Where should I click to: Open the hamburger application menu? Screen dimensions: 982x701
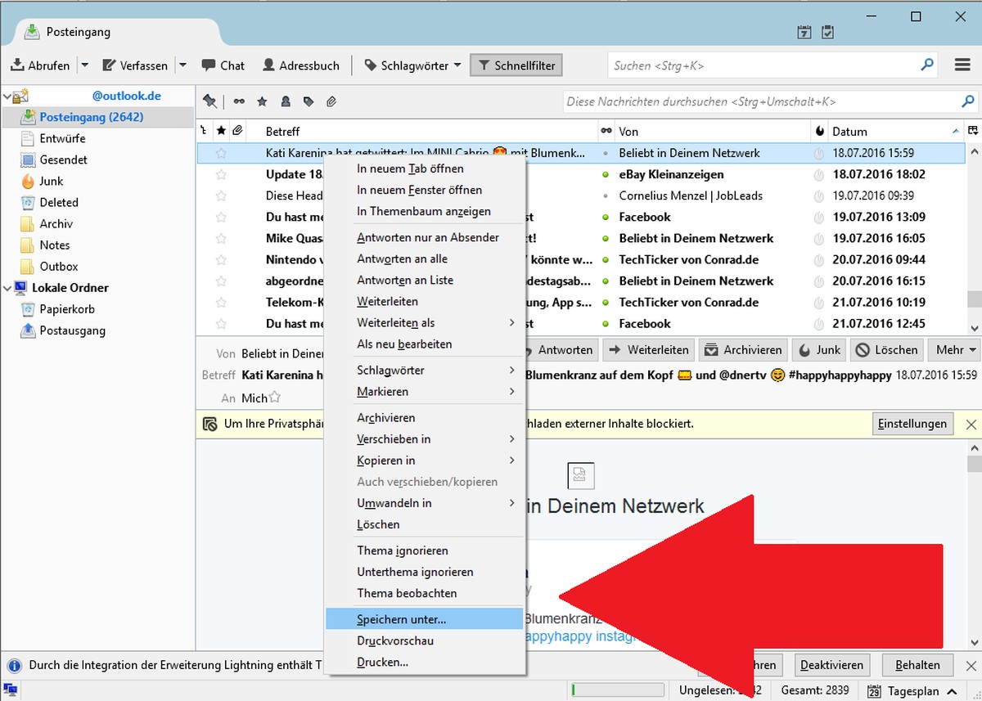click(963, 65)
